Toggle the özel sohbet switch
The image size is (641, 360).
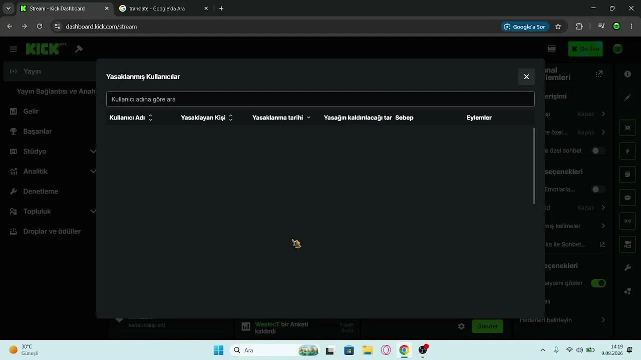coord(598,150)
